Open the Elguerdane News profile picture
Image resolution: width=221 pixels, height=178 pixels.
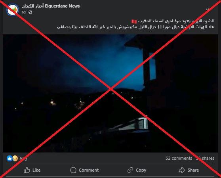tap(13, 10)
